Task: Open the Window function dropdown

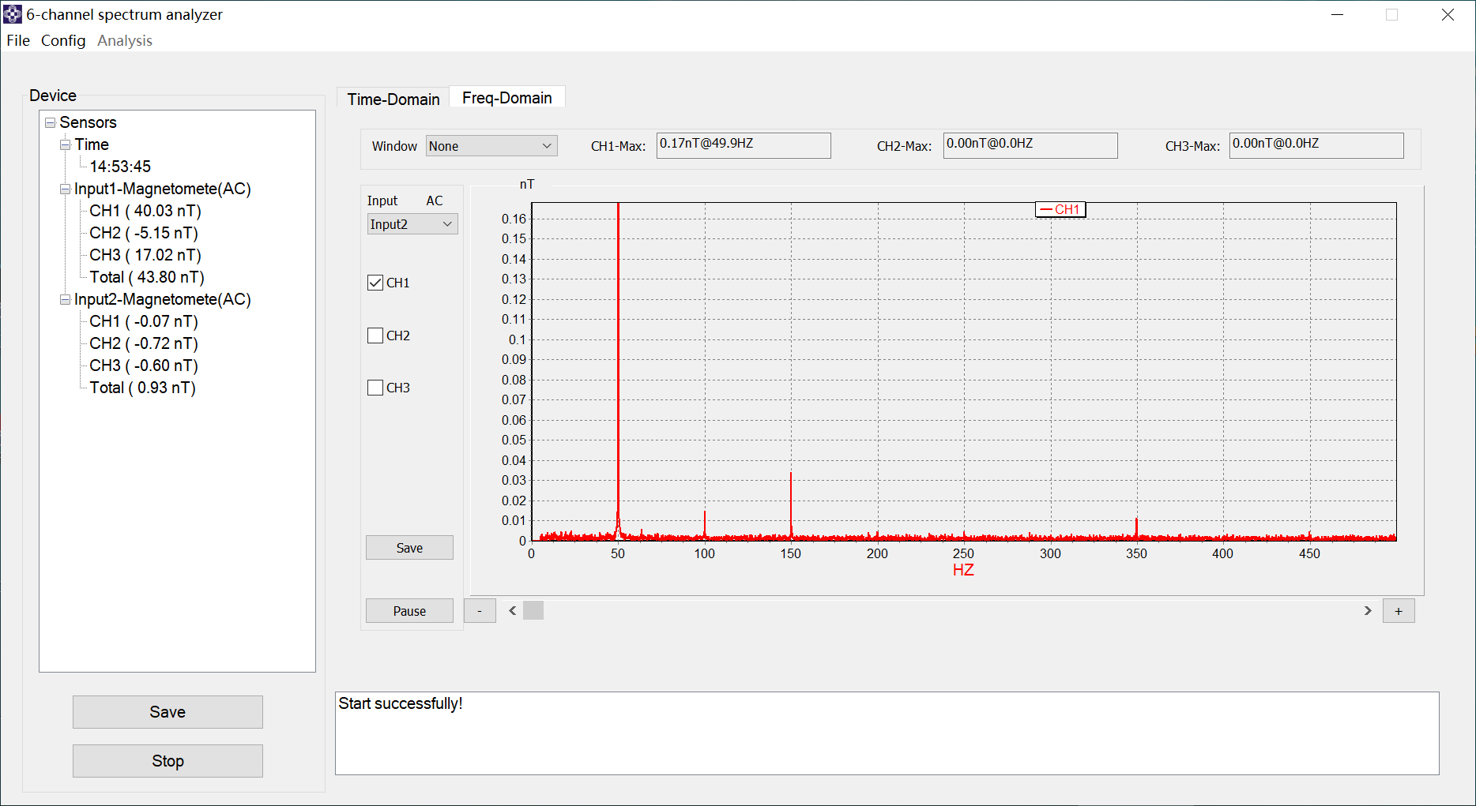Action: click(491, 146)
